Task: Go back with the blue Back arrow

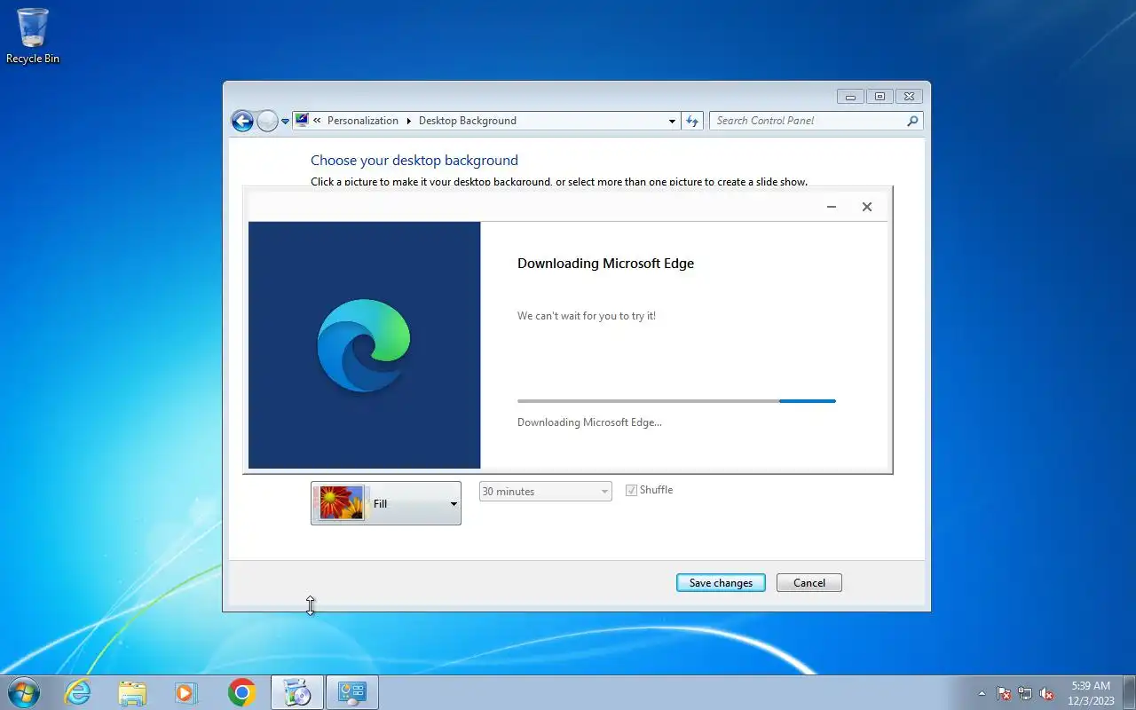Action: tap(242, 121)
